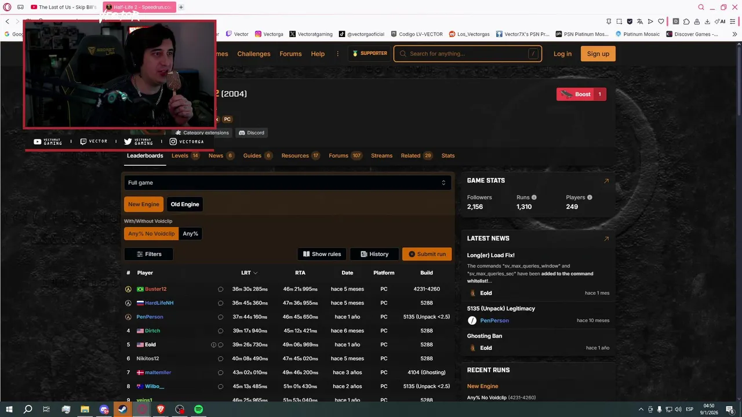Switch to the Leaderboards tab
This screenshot has height=417, width=742.
(145, 156)
